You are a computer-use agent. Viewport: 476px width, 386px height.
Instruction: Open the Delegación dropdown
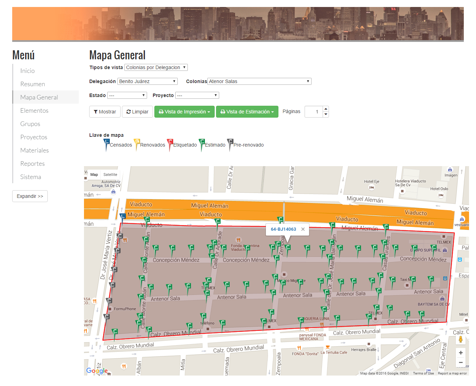[x=147, y=81]
